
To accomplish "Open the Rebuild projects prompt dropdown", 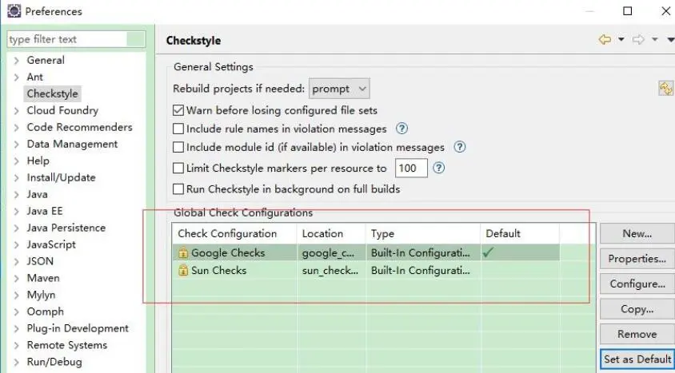I will pyautogui.click(x=339, y=89).
